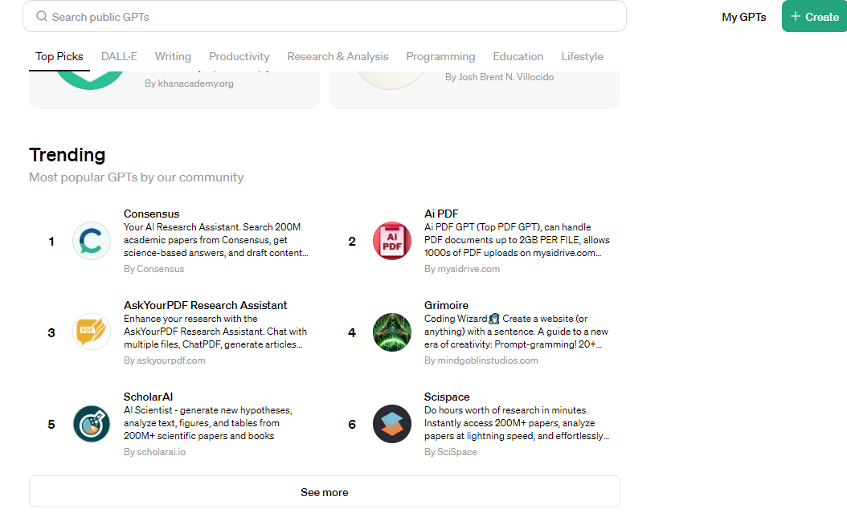The width and height of the screenshot is (847, 517).
Task: Select the Research & Analysis tab
Action: tap(338, 57)
